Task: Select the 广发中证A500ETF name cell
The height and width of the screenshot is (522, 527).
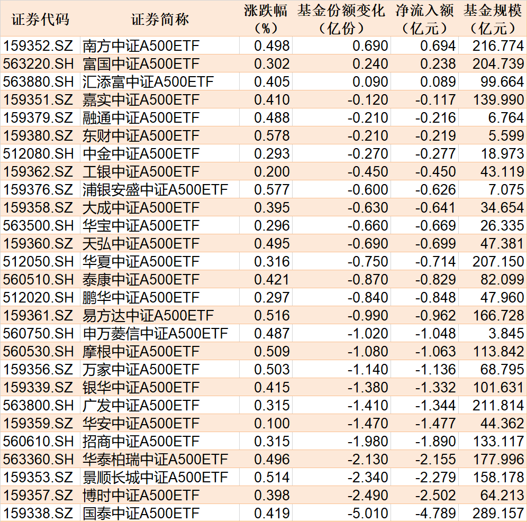Action: coord(160,405)
